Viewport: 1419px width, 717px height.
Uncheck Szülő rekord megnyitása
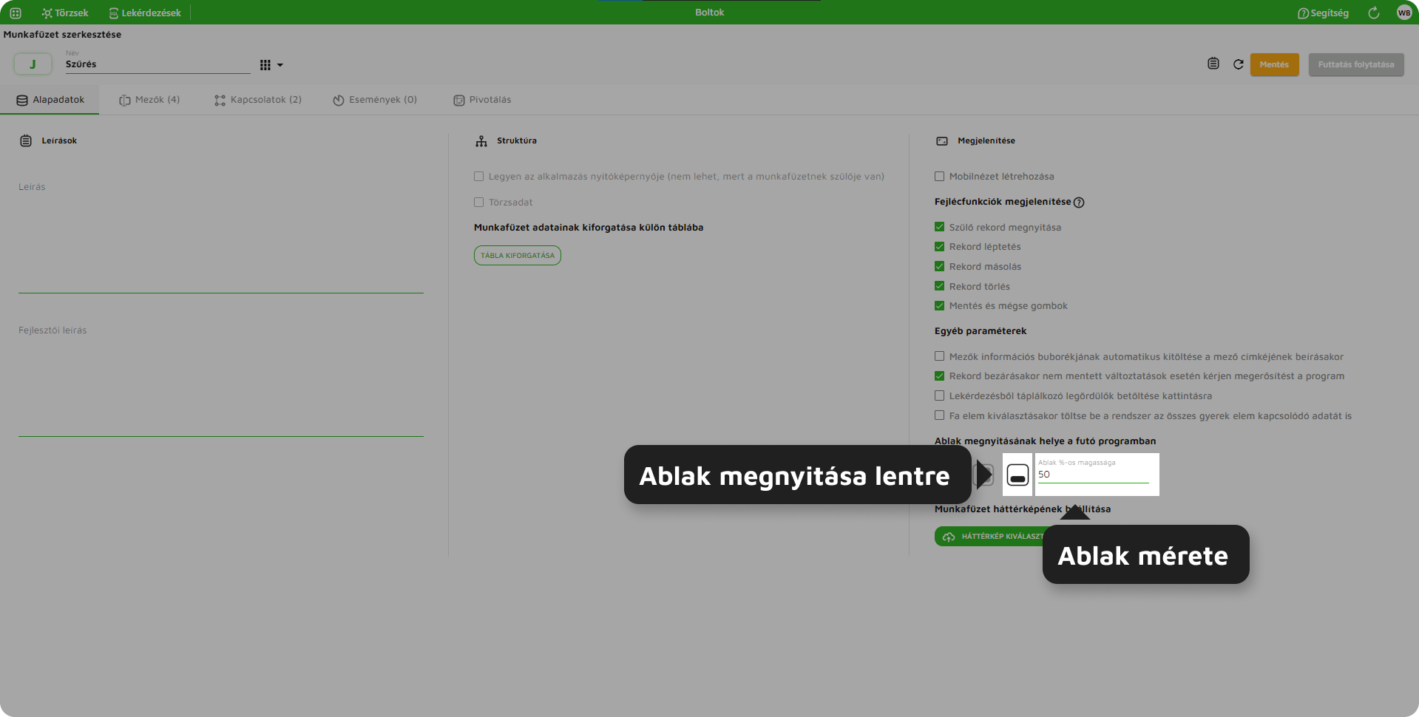[x=939, y=227]
